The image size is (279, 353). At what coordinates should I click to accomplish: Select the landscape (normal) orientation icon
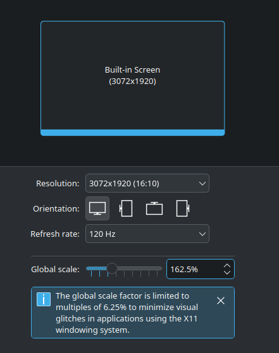[x=97, y=208]
